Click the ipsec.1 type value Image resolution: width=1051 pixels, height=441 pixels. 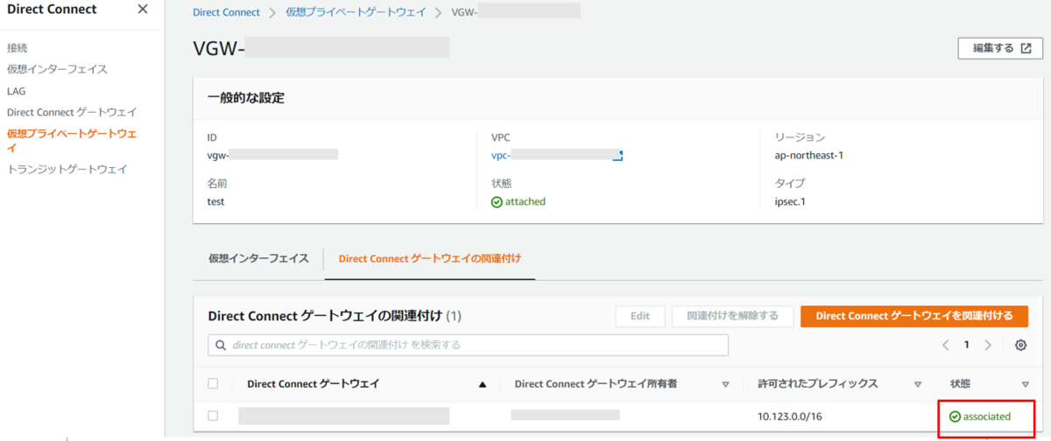click(790, 201)
